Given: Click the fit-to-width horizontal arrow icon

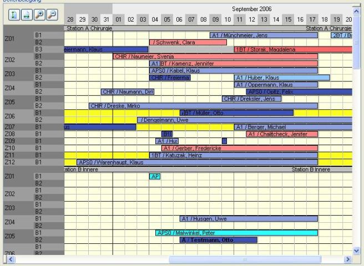Looking at the screenshot, I should coord(27,15).
